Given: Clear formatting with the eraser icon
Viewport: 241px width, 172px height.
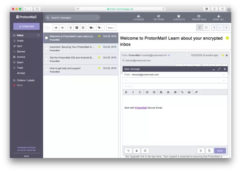Looking at the screenshot, I should [196, 92].
